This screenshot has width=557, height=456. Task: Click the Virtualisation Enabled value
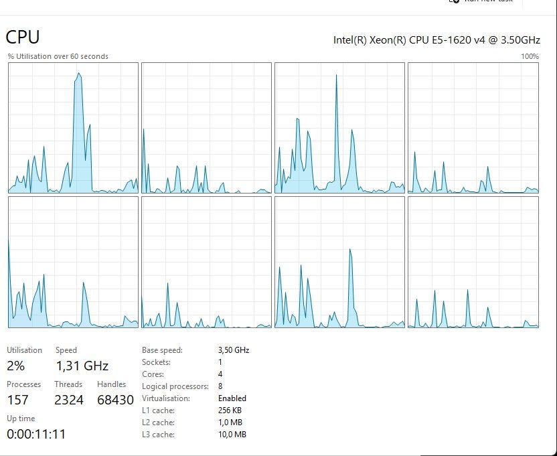pos(232,398)
